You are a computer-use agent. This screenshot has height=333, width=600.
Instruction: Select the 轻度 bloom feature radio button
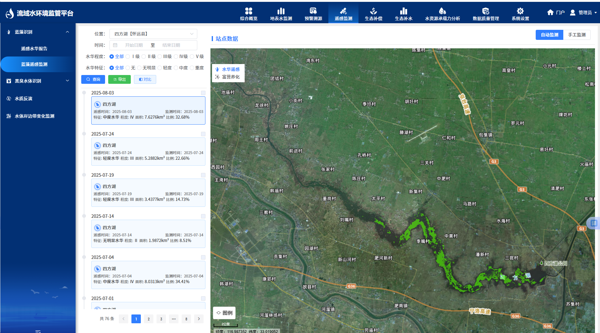pyautogui.click(x=160, y=68)
